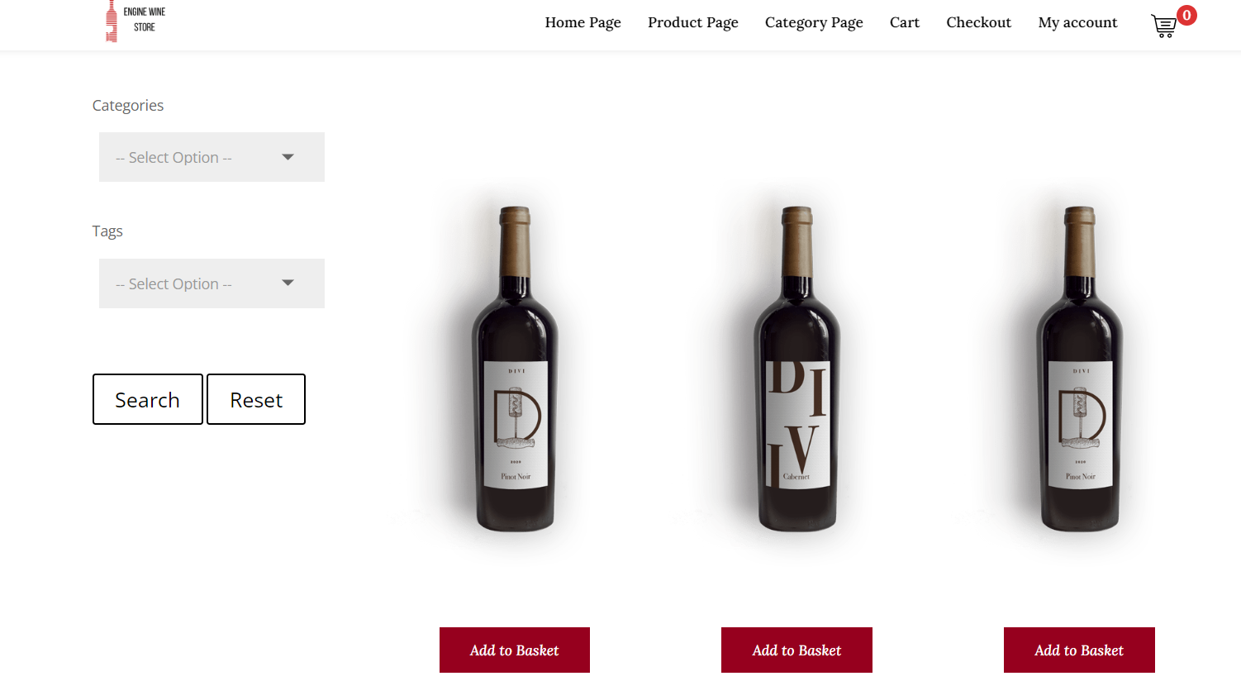Screen dimensions: 1241x700
Task: Add the third wine bottle to basket
Action: [1078, 650]
